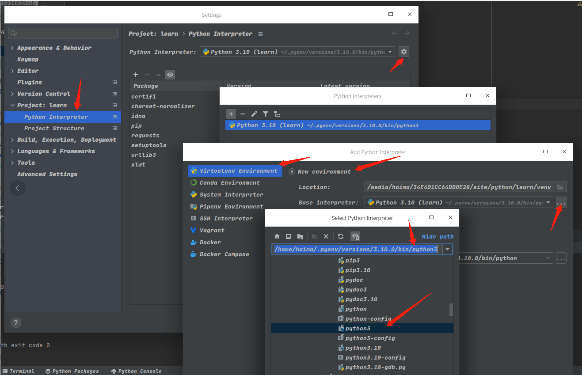
Task: Open the interpreter gear settings menu
Action: coord(403,52)
